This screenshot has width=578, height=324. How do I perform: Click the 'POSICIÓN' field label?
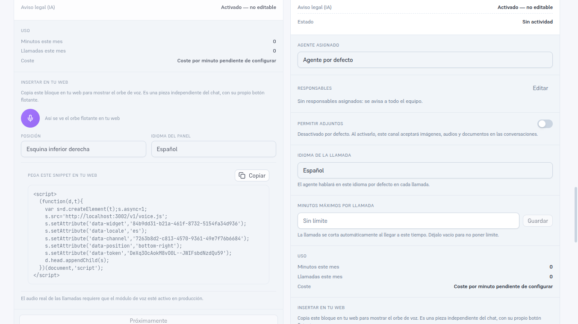(x=31, y=136)
